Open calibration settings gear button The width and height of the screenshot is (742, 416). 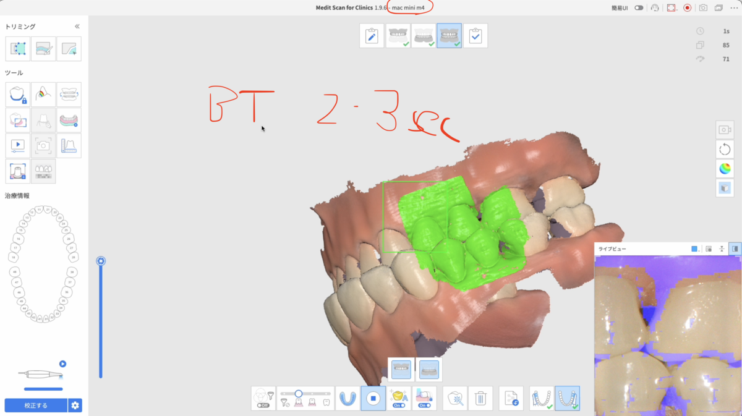[75, 405]
